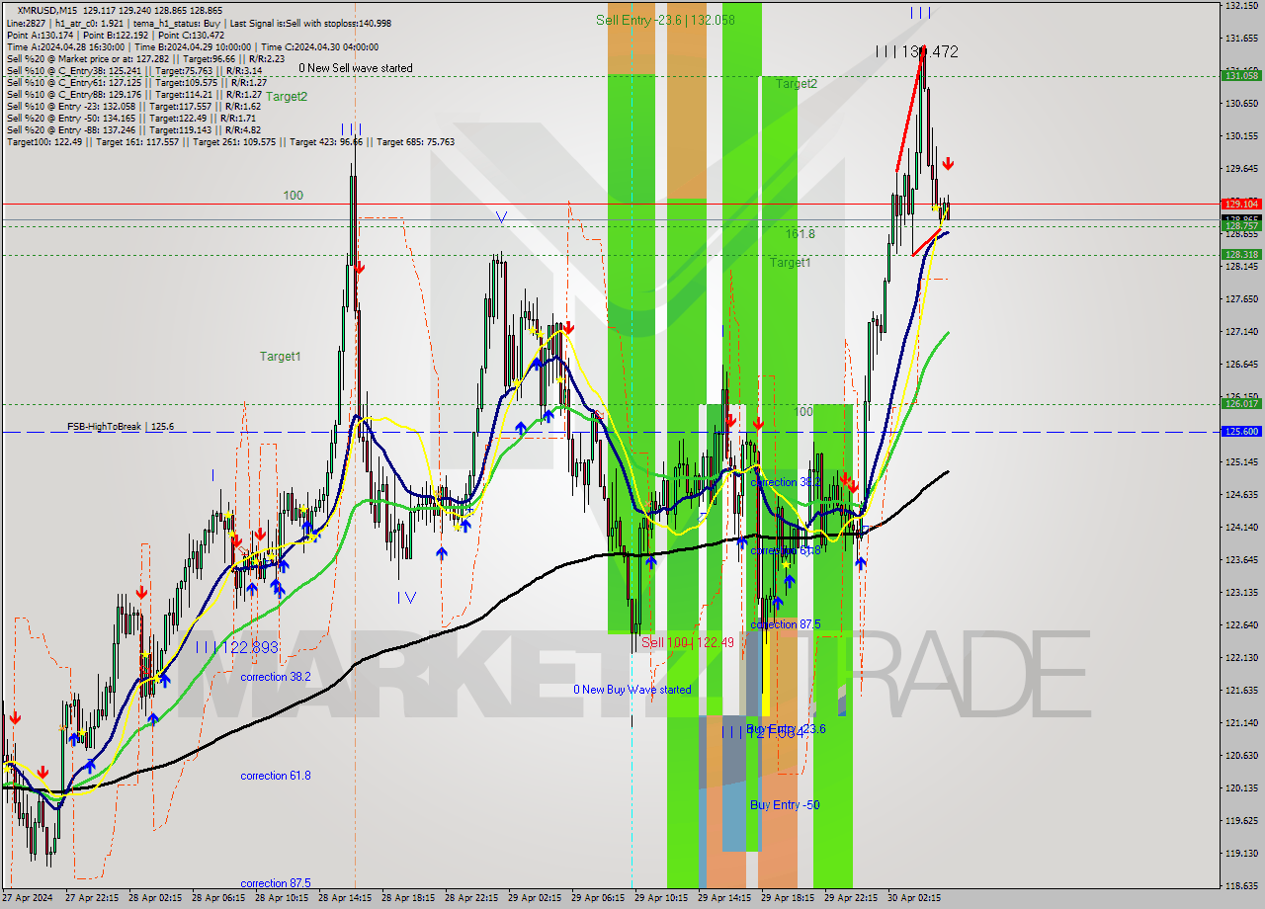Click the green 131.058 price tag
Screen dimensions: 1265x909
click(1241, 75)
